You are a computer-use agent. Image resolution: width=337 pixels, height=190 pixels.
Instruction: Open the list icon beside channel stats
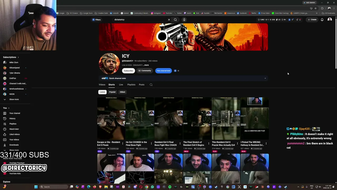[x=178, y=71]
